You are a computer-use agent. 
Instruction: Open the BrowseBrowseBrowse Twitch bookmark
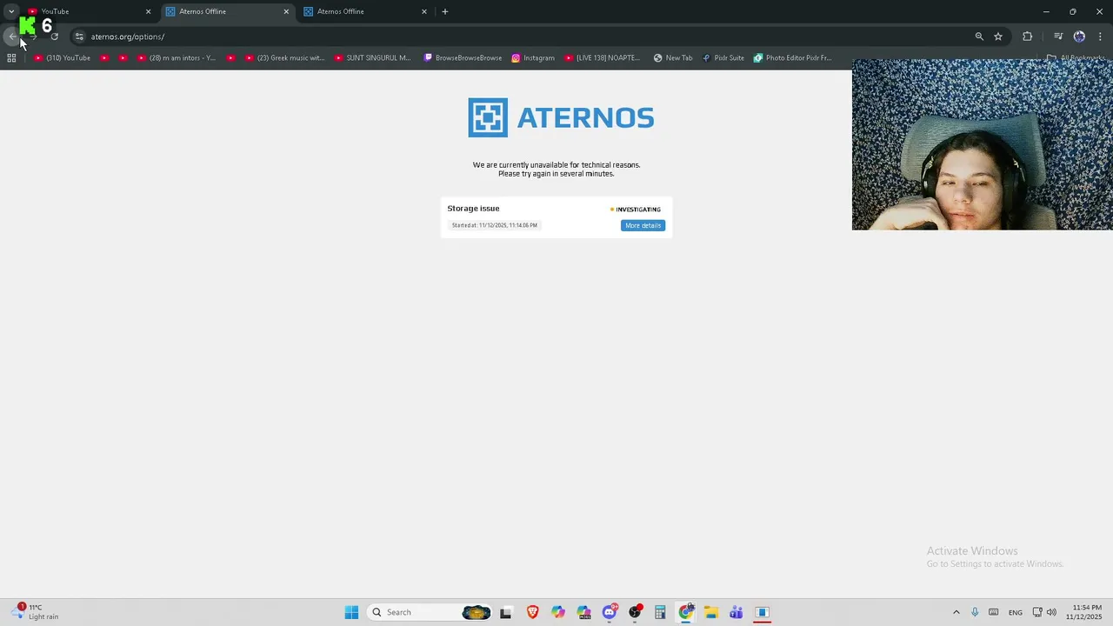[463, 58]
